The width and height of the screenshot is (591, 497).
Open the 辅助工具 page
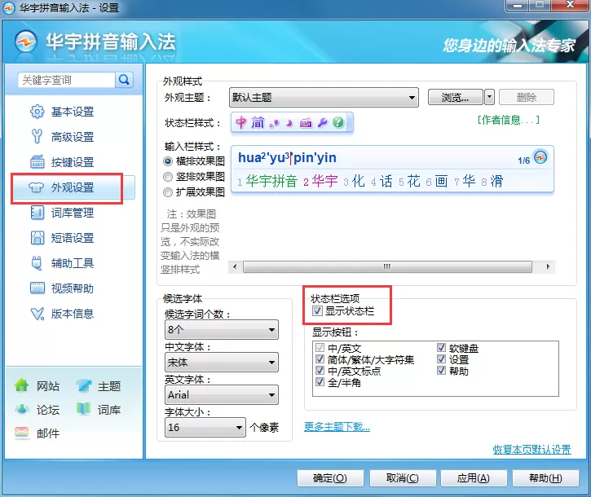click(x=73, y=263)
